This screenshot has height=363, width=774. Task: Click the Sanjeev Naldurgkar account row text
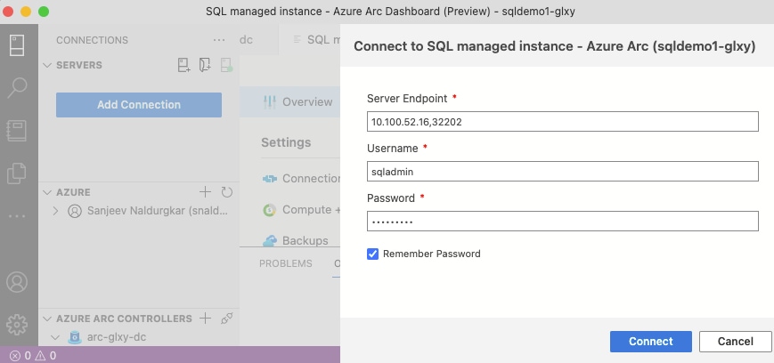tap(158, 211)
